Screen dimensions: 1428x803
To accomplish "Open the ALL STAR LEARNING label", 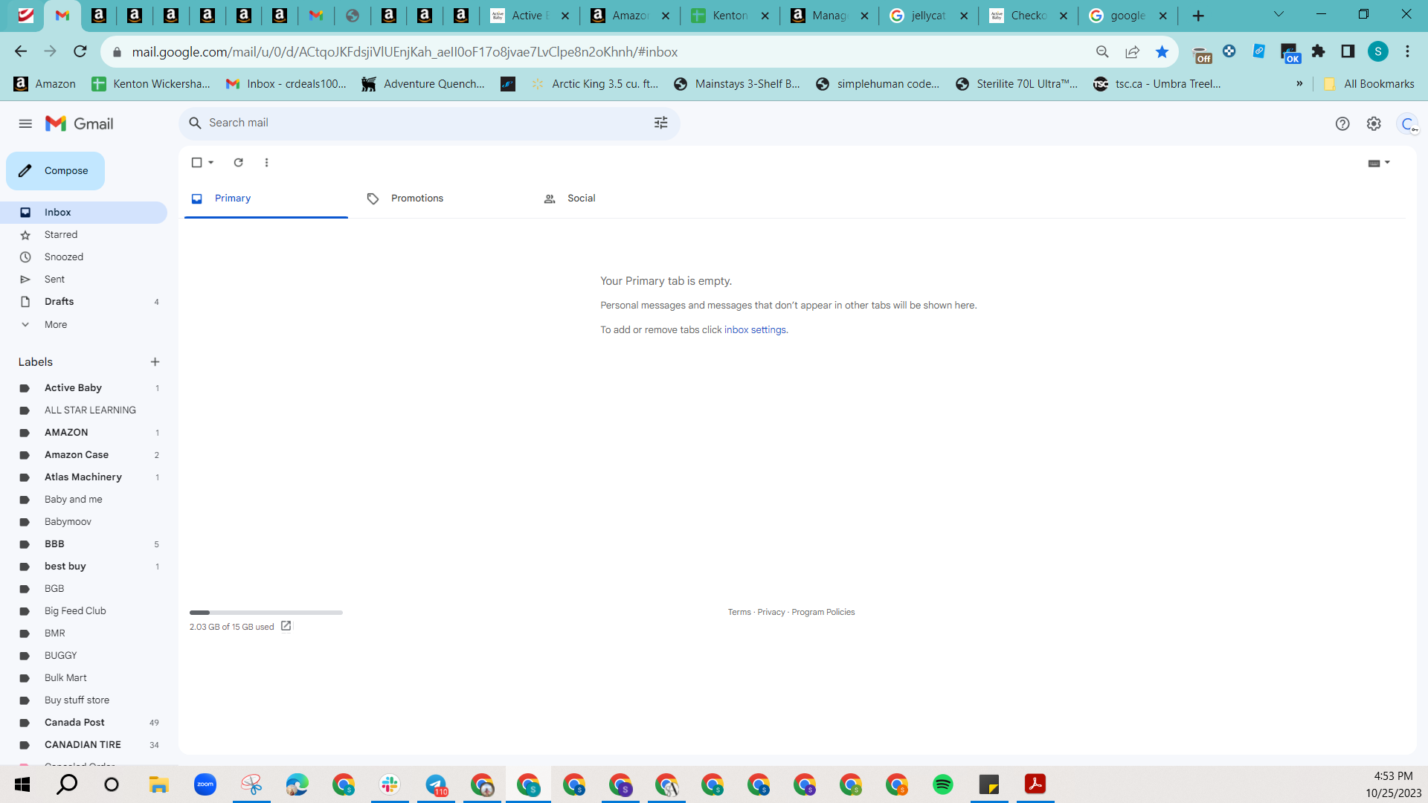I will [83, 410].
